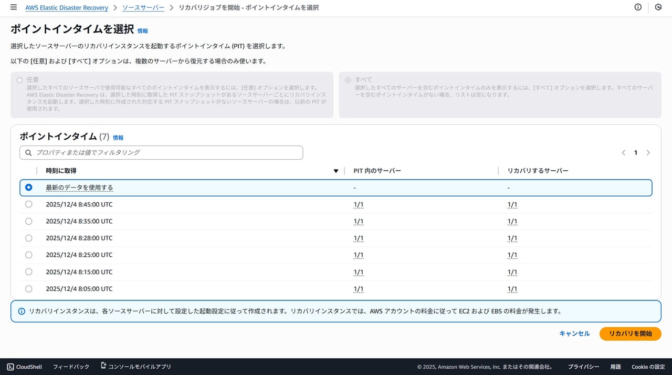Screen dimensions: 672x375
Task: Open 情報 link beside the page title
Action: click(142, 31)
